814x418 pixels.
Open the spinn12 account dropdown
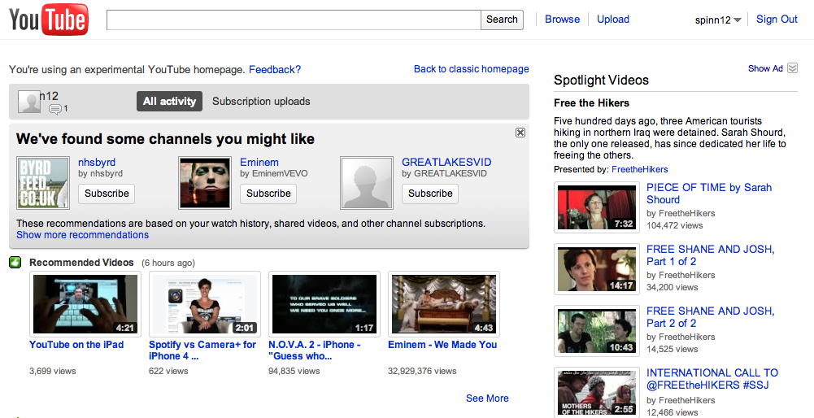718,20
